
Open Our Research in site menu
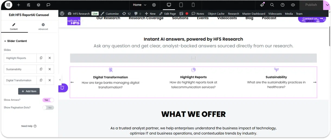click(108, 18)
